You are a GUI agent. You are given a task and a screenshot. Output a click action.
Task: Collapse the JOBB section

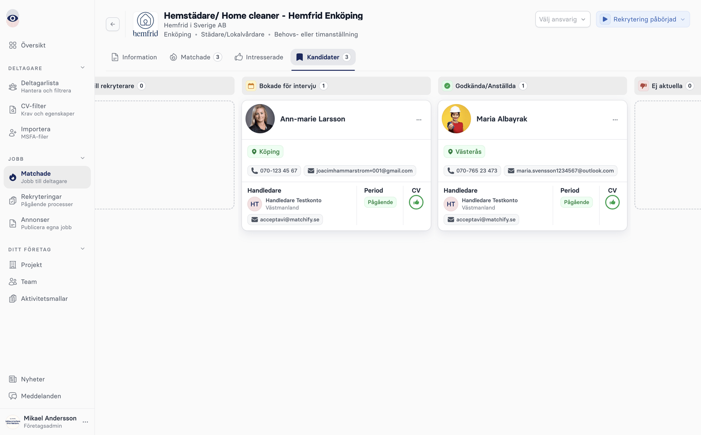[82, 157]
